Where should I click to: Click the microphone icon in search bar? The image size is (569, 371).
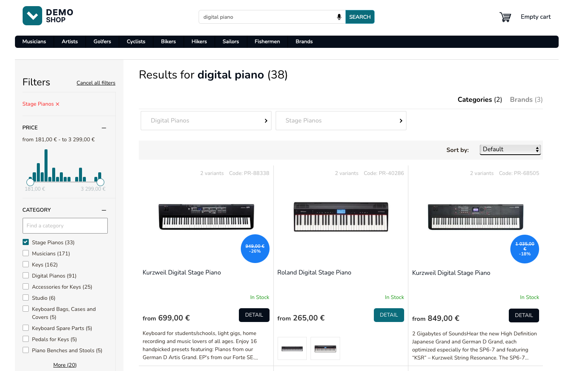339,17
